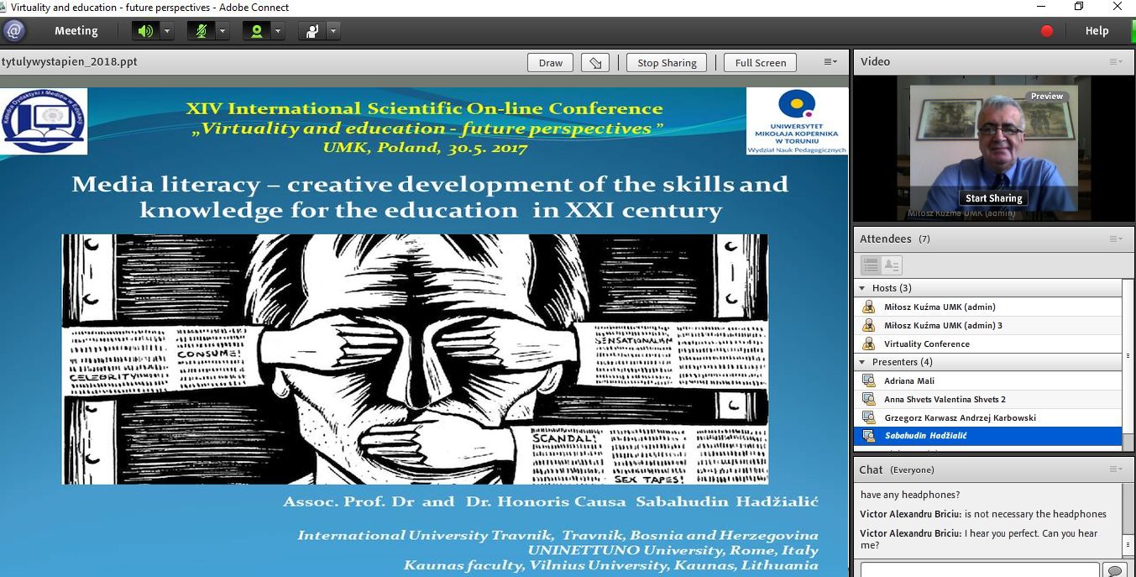Screen dimensions: 1136x577
Task: Click the Video pod title
Action: pos(875,61)
